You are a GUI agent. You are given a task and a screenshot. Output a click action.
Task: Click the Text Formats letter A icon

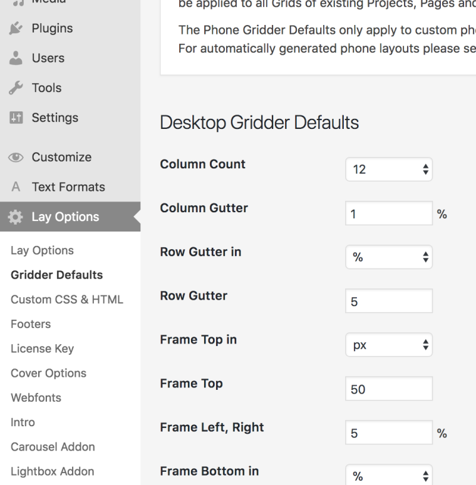[x=16, y=187]
